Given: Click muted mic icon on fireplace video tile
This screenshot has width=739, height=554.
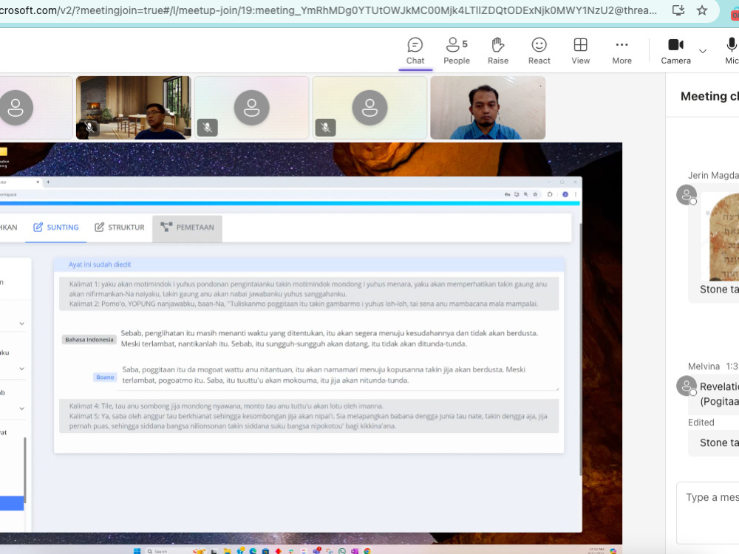Looking at the screenshot, I should point(89,127).
